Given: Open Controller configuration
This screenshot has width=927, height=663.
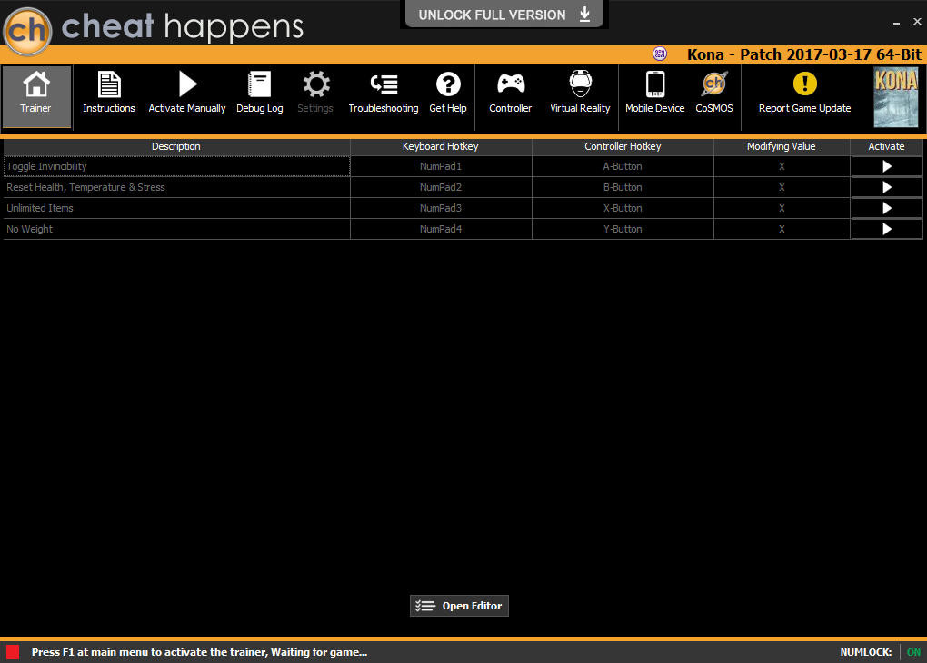Looking at the screenshot, I should click(510, 93).
